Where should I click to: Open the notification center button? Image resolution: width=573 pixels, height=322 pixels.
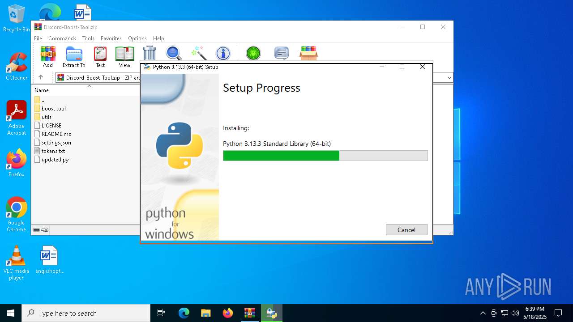point(558,313)
